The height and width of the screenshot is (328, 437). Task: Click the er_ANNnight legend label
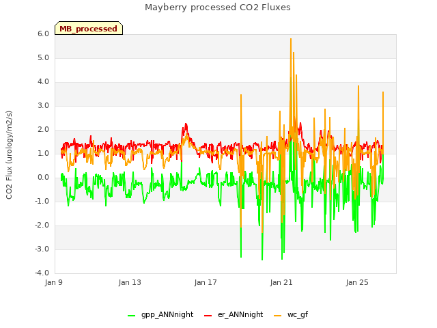(x=240, y=314)
